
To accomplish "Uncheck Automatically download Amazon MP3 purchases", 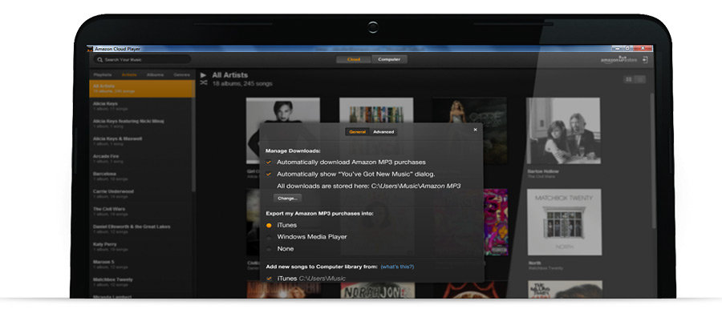I will (269, 163).
